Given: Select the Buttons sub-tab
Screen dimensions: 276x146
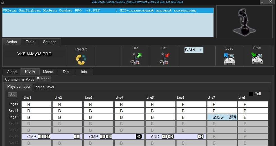Looking at the screenshot, I should pyautogui.click(x=43, y=79).
